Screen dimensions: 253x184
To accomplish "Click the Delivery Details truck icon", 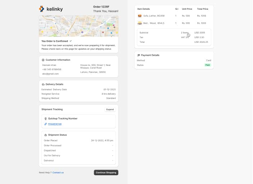I will 43,84.
